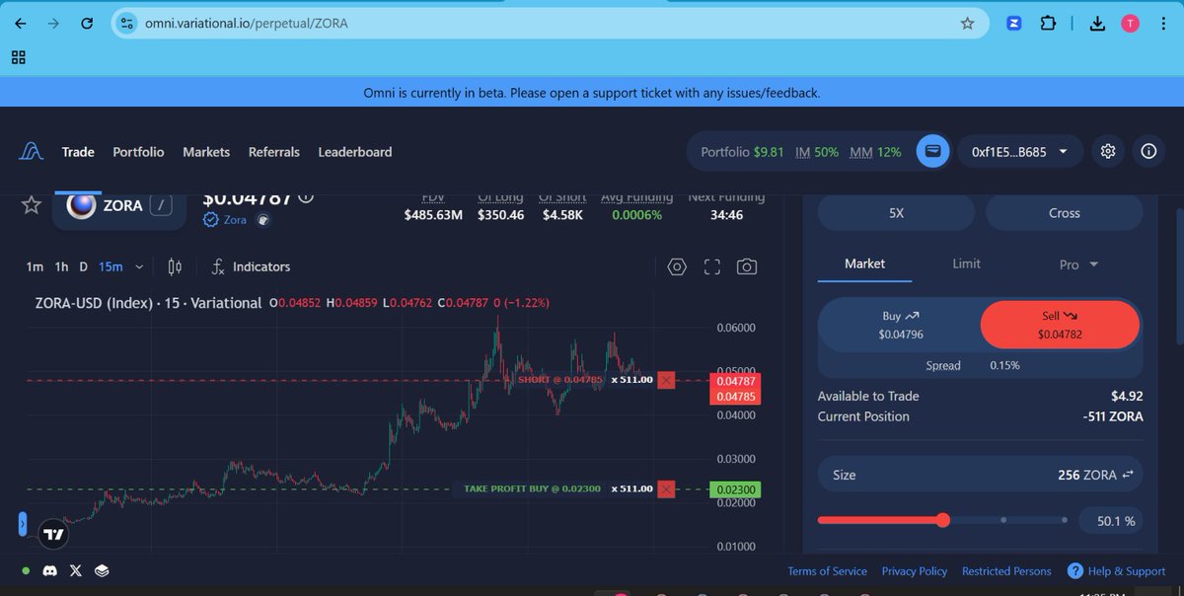Viewport: 1184px width, 596px height.
Task: Click the blue browser extension icon
Action: [1013, 23]
